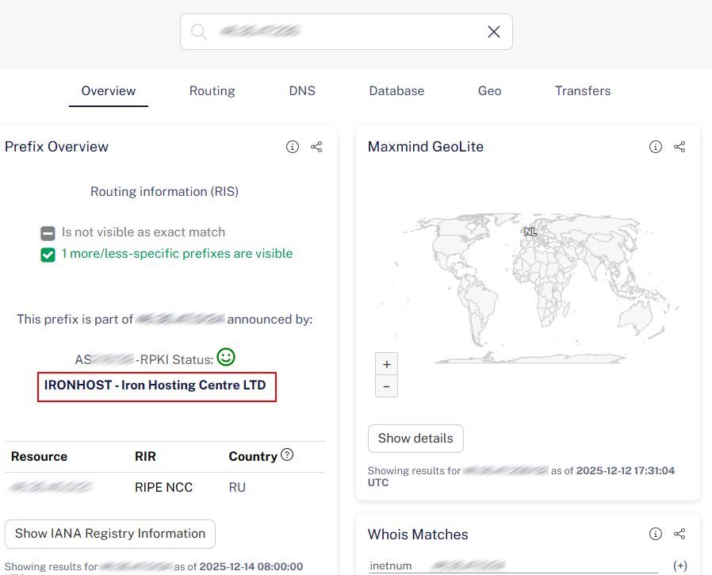
Task: Go to the Transfers tab
Action: pyautogui.click(x=582, y=91)
